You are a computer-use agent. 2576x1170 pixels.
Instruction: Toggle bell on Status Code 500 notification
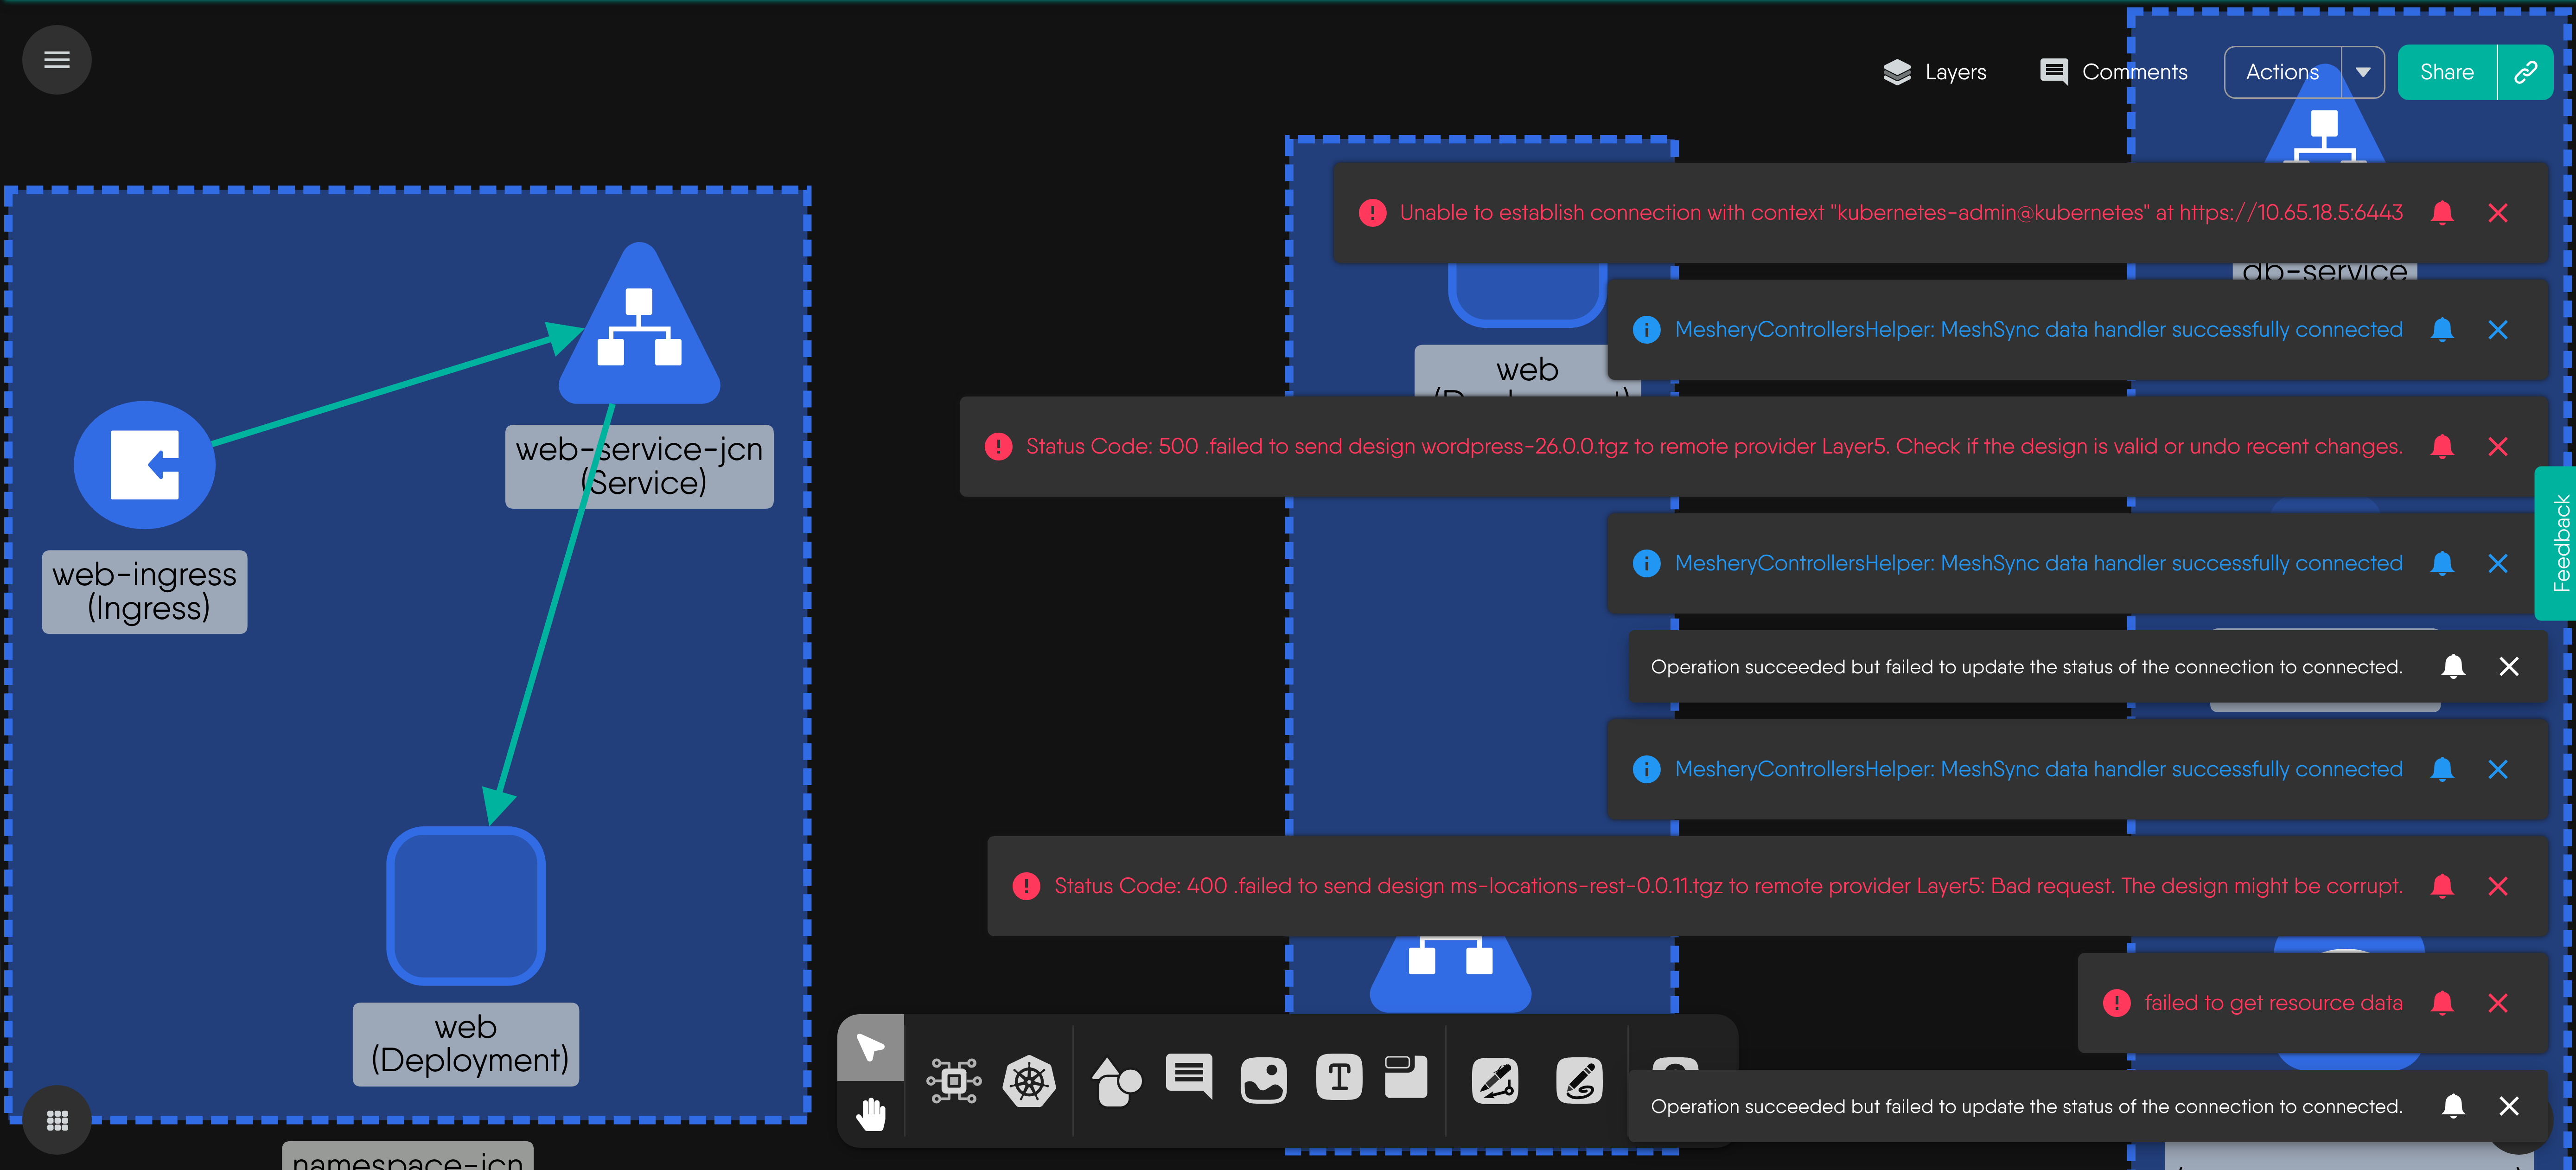point(2442,446)
